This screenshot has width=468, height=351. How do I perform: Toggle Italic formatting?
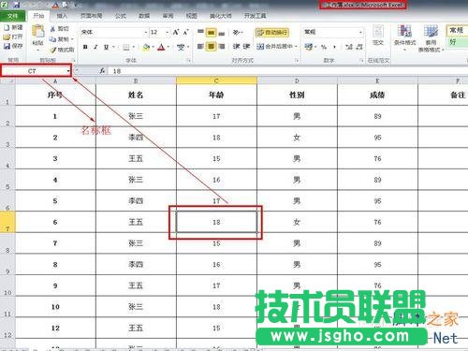click(95, 47)
